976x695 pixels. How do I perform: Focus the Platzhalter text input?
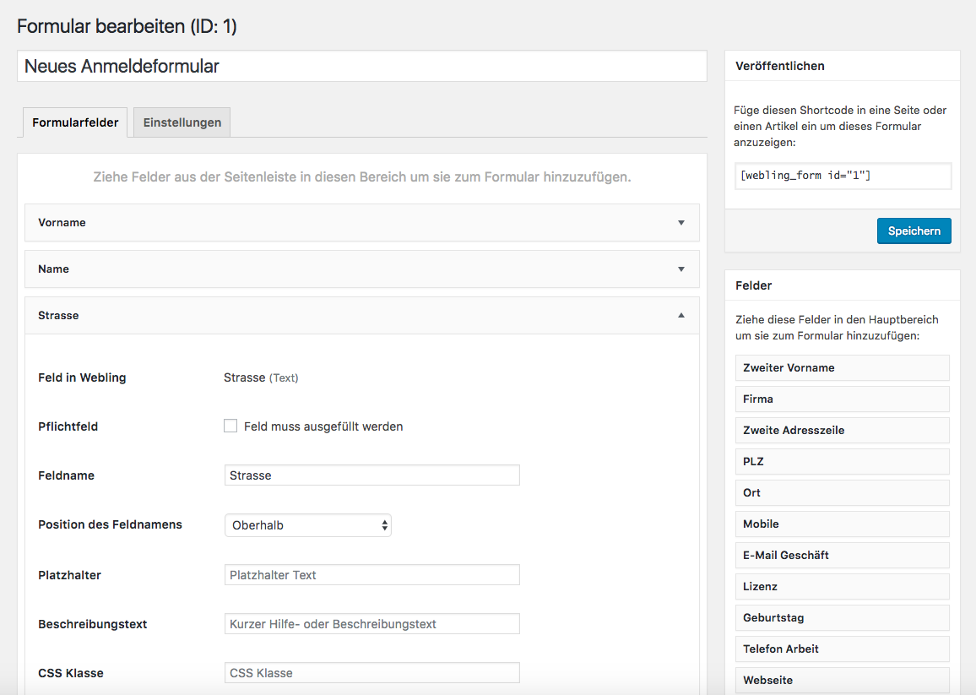coord(371,575)
